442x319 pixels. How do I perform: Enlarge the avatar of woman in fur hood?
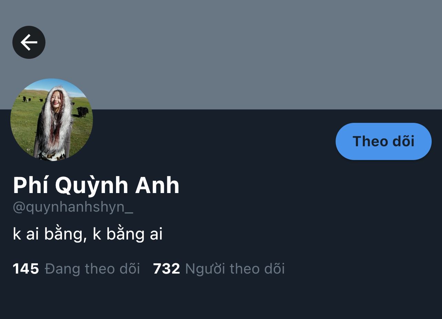coord(52,120)
